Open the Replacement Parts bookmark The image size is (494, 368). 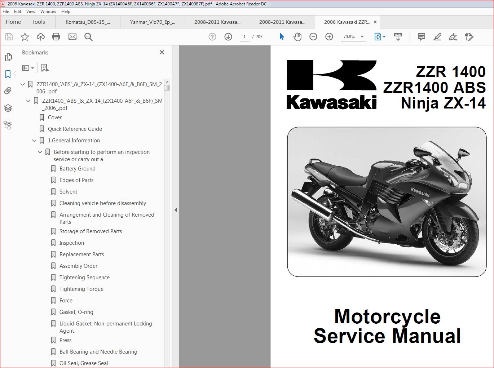(81, 254)
